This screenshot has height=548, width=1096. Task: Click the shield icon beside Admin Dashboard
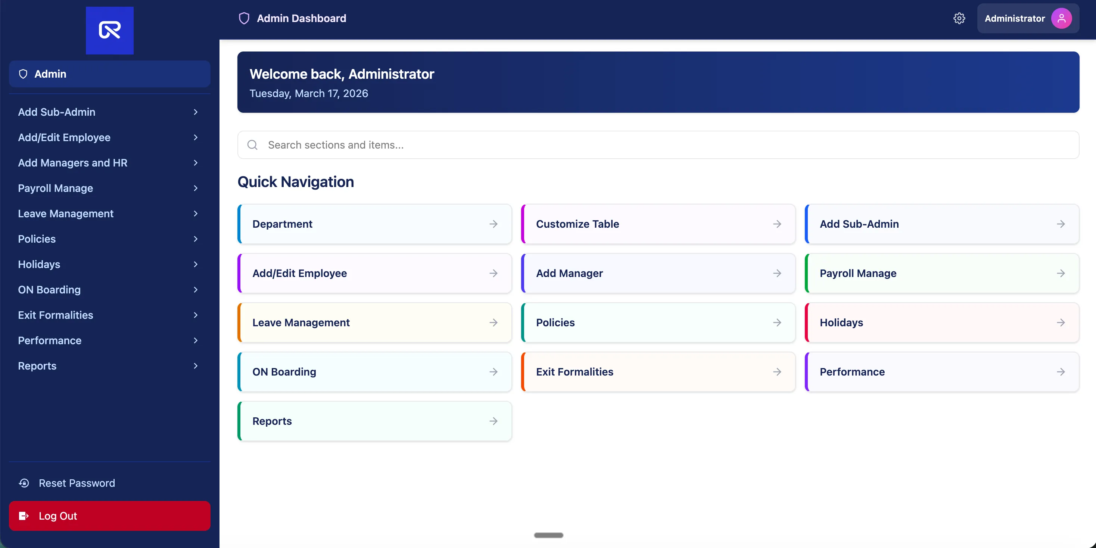[244, 18]
